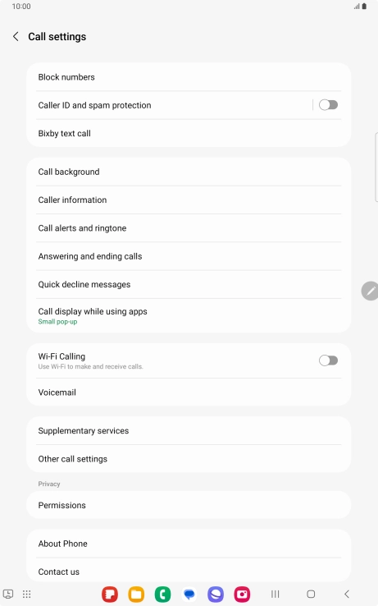Screen dimensions: 378x606
Task: Open Call alerts and ringtone
Action: pos(189,228)
